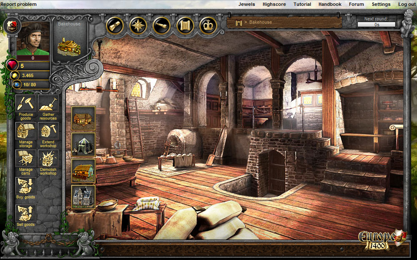Image resolution: width=417 pixels, height=260 pixels.
Task: Click the gold coins icon
Action: point(15,75)
